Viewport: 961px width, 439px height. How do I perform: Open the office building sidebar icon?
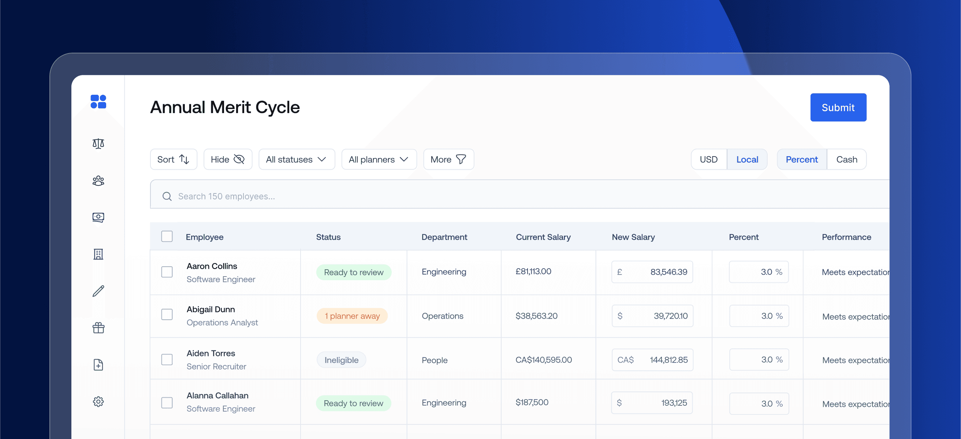(x=98, y=254)
